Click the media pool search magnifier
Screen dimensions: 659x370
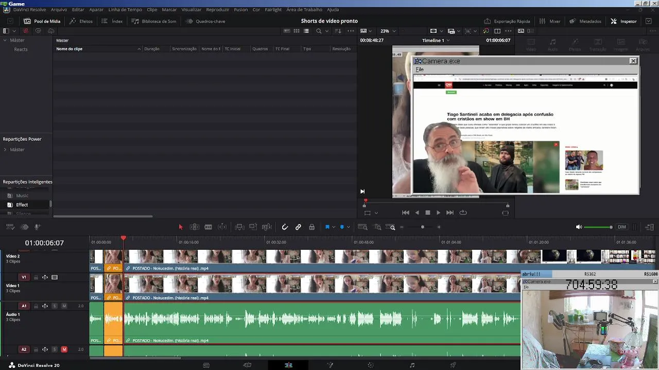click(x=319, y=31)
